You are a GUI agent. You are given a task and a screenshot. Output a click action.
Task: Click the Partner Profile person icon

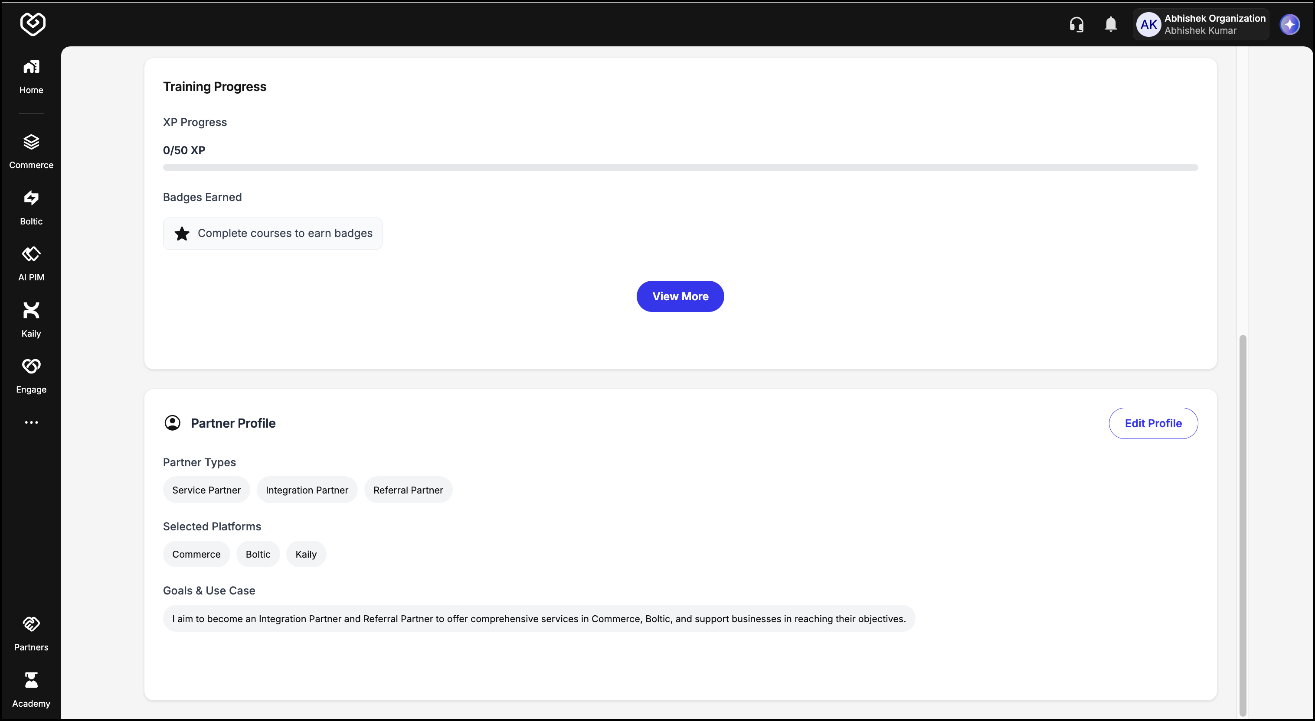[x=173, y=423]
